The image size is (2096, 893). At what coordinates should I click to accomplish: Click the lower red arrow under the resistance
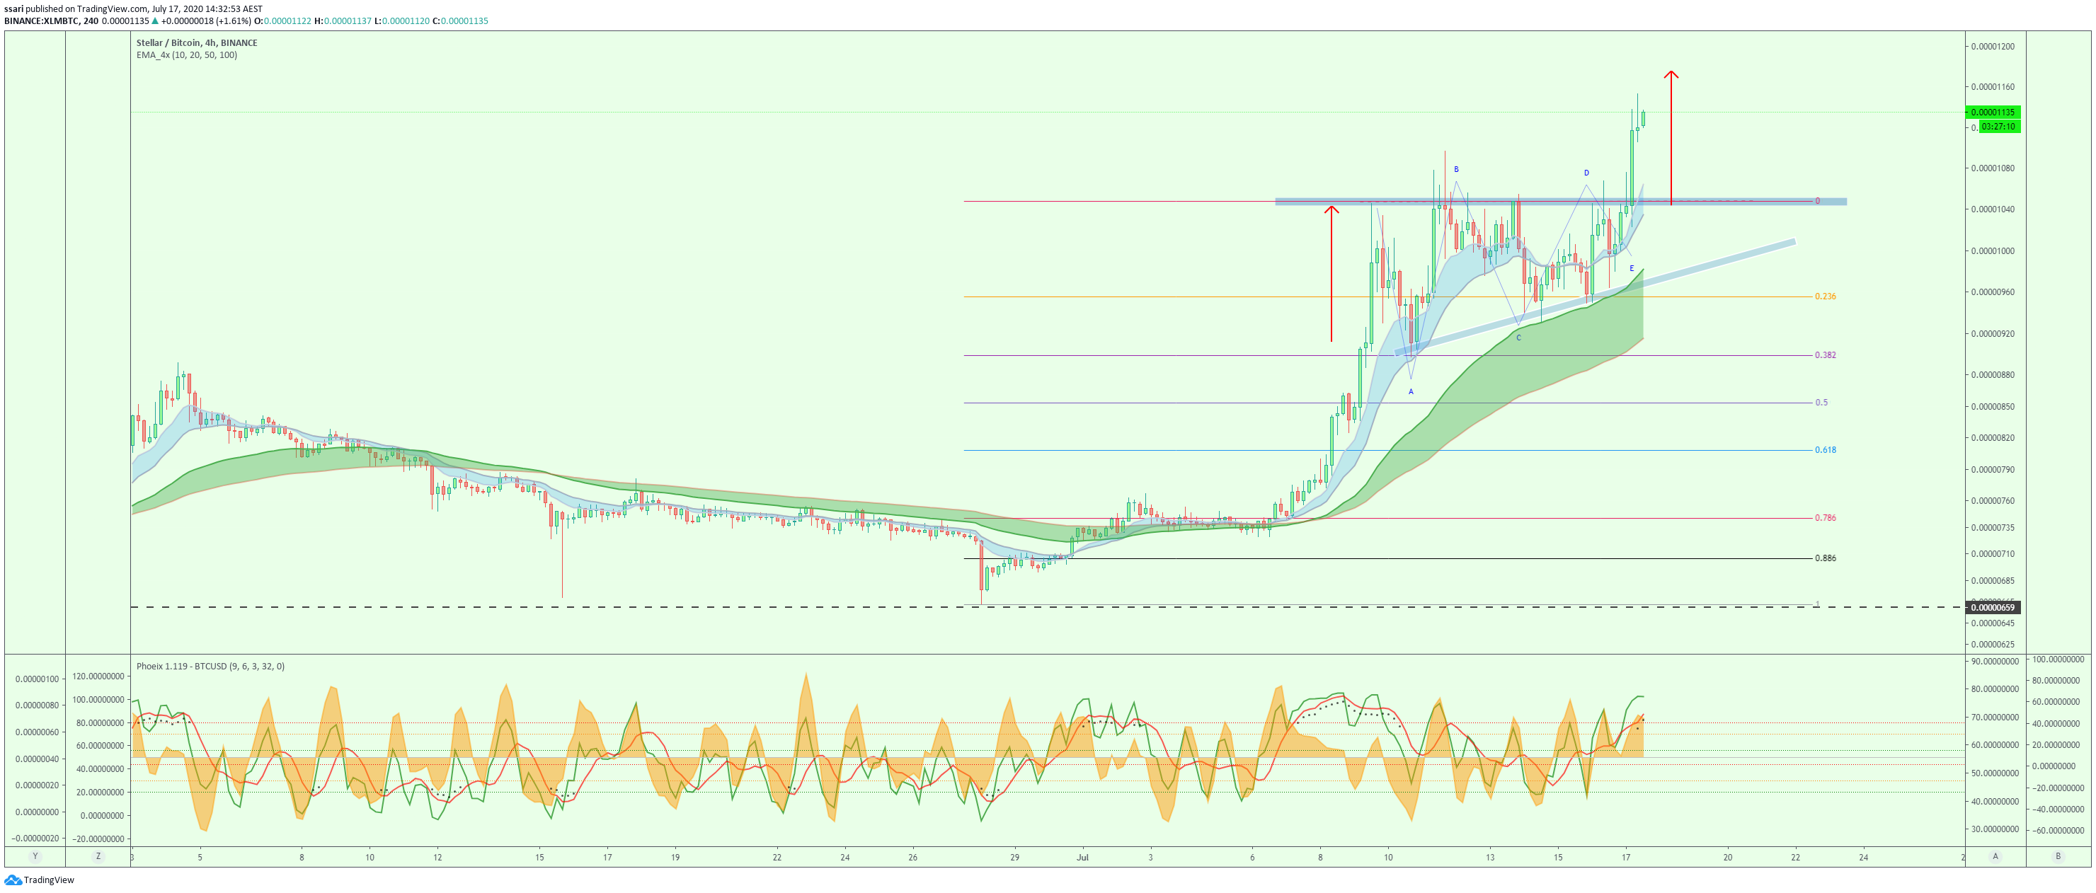click(x=1332, y=273)
